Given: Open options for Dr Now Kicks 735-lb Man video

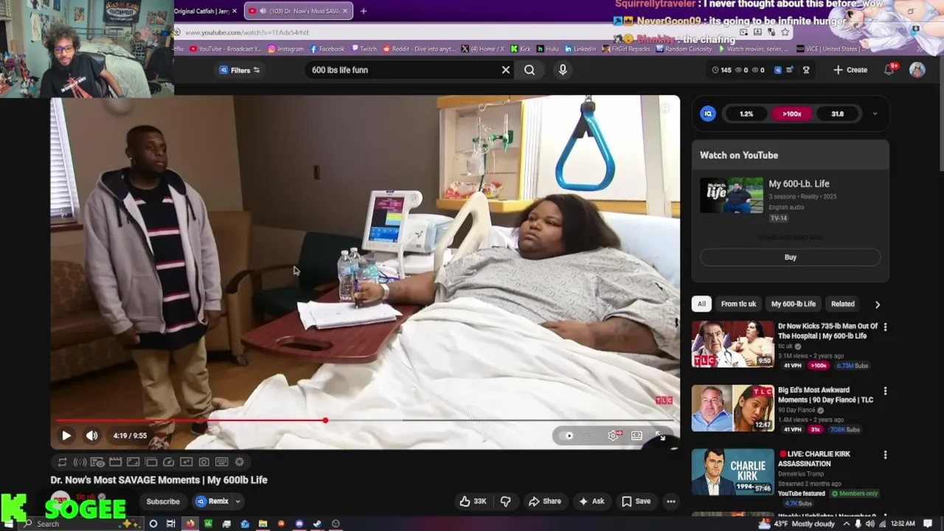Looking at the screenshot, I should click(x=885, y=327).
